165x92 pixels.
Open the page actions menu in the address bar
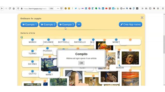[58, 8]
